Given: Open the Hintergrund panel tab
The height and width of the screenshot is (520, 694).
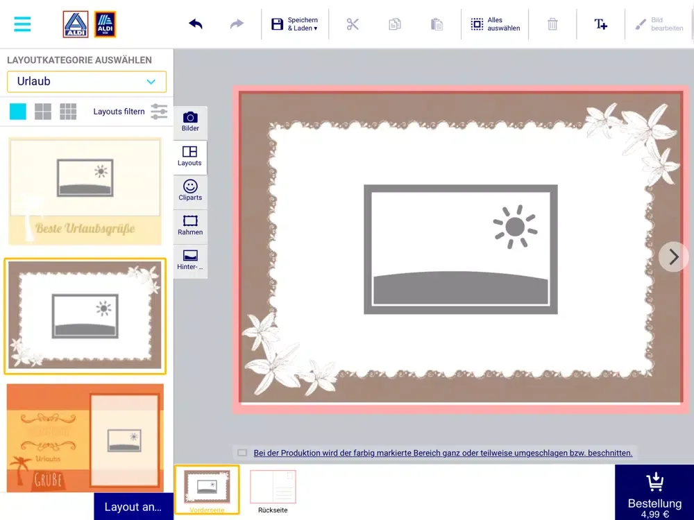Looking at the screenshot, I should [190, 261].
